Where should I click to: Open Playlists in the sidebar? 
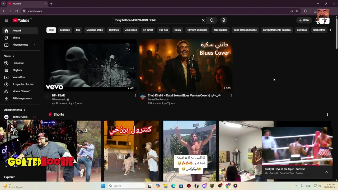tap(20, 70)
